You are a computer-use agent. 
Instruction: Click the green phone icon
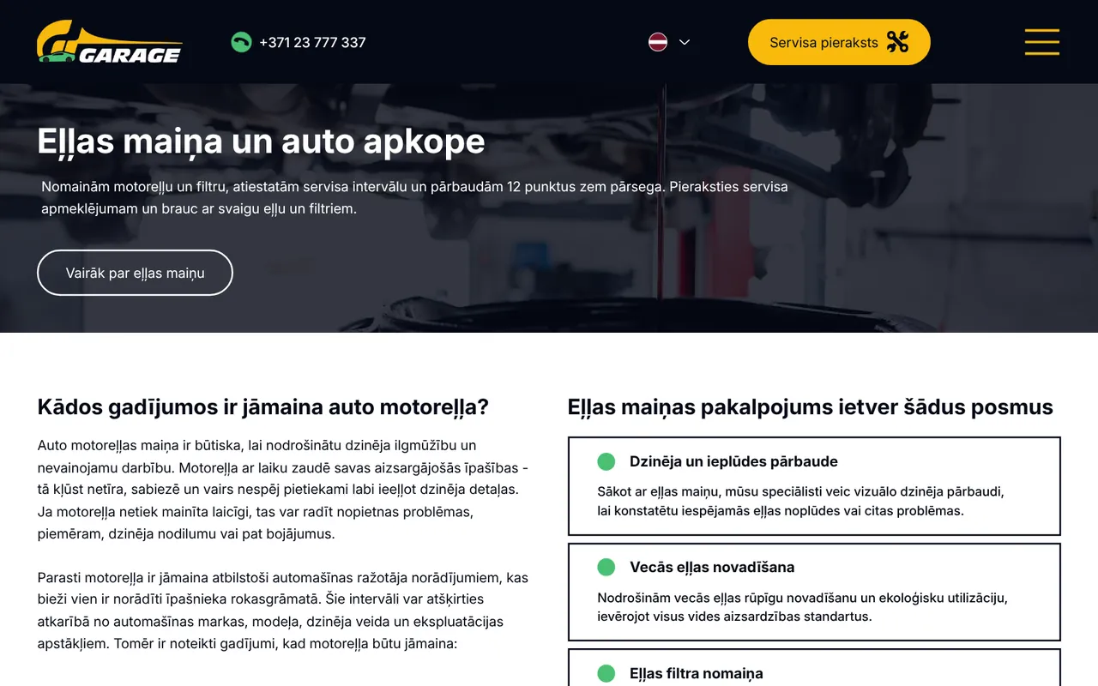click(x=241, y=42)
